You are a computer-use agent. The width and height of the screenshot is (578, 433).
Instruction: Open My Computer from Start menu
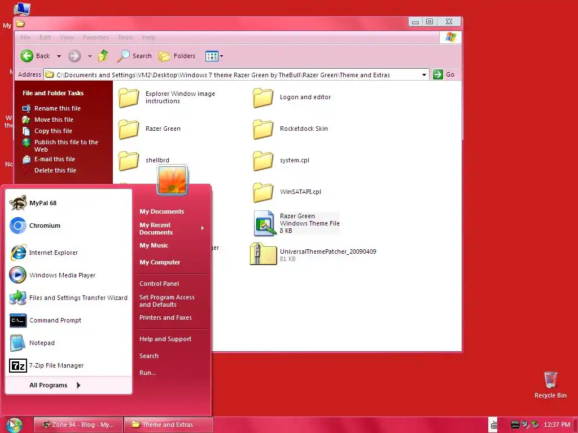[160, 263]
